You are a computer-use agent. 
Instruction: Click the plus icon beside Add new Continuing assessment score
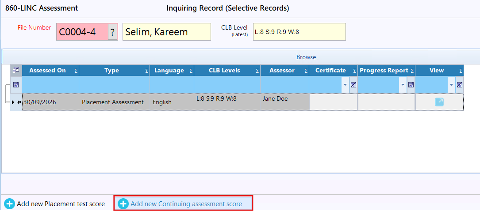coord(123,203)
